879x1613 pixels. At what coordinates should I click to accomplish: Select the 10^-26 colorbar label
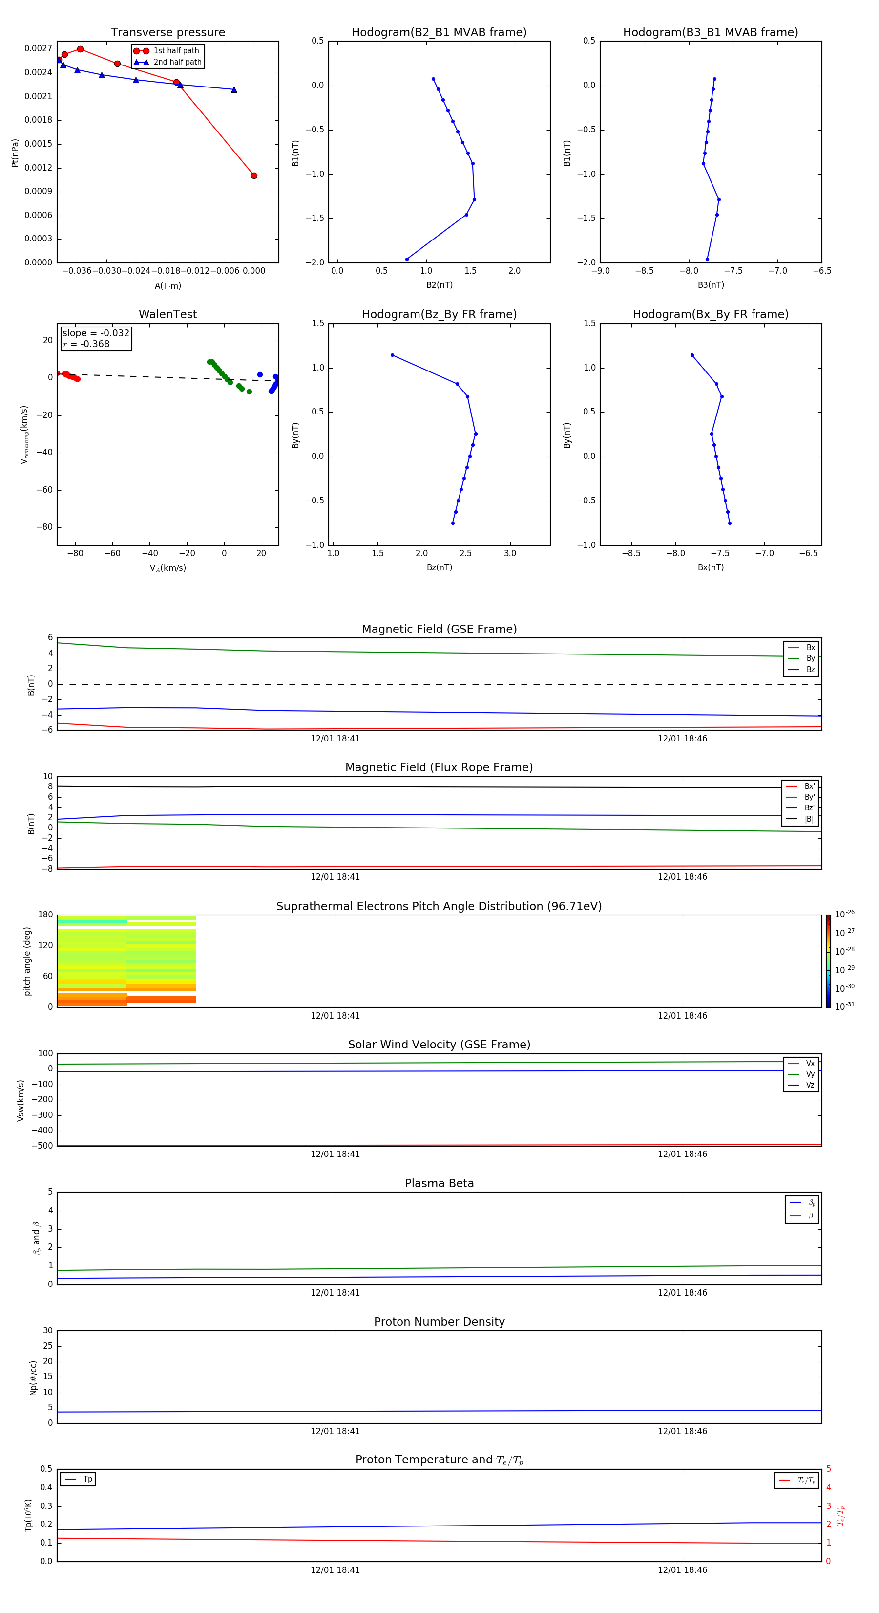point(845,914)
